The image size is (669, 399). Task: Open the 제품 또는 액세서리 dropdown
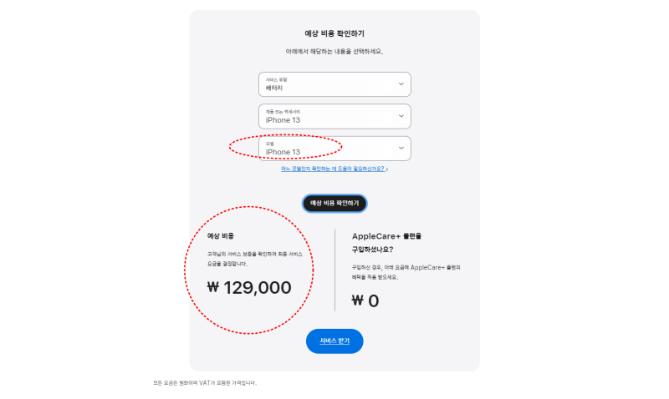tap(334, 116)
